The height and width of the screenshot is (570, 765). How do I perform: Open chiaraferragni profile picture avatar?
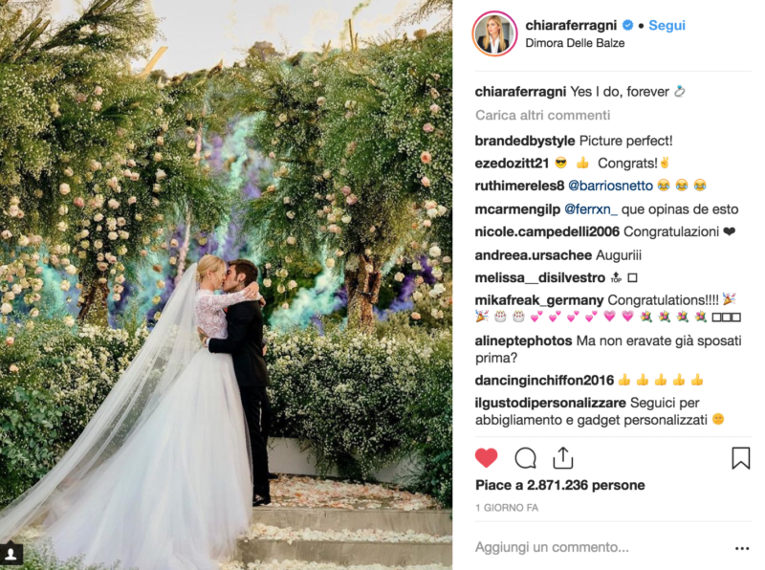pyautogui.click(x=494, y=33)
